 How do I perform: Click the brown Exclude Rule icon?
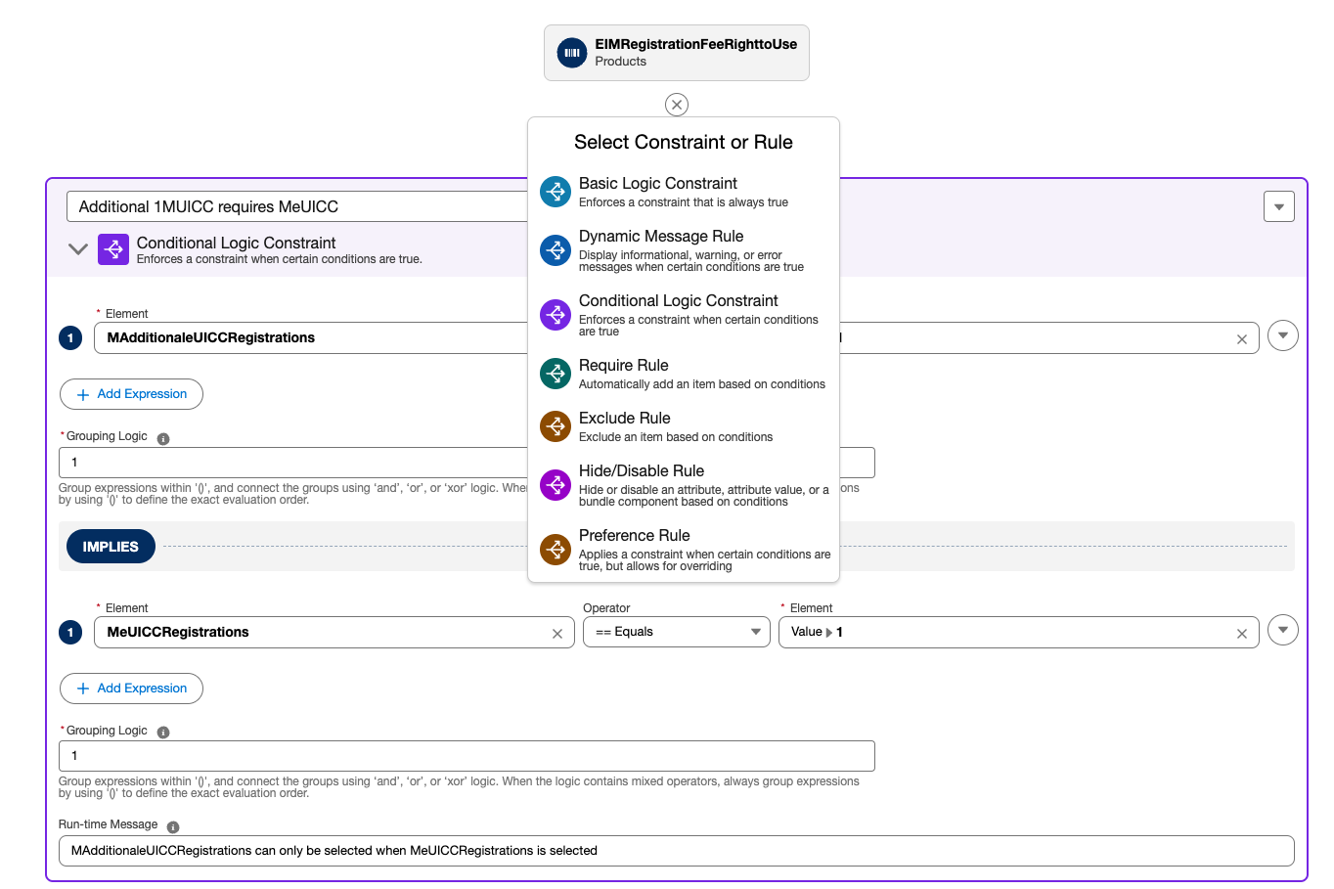click(x=556, y=426)
